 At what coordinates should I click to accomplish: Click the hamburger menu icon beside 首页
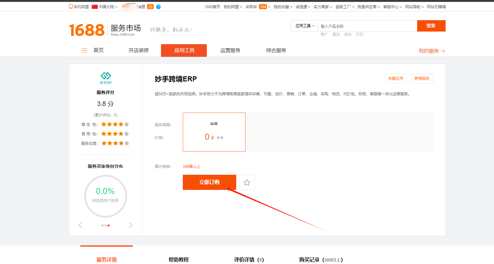(84, 50)
